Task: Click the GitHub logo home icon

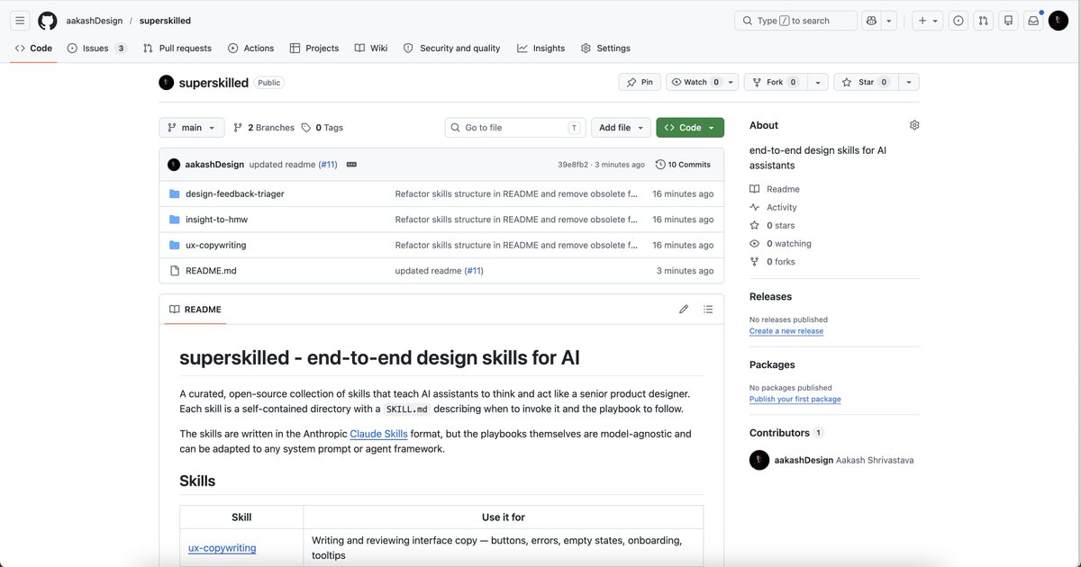Action: 48,20
